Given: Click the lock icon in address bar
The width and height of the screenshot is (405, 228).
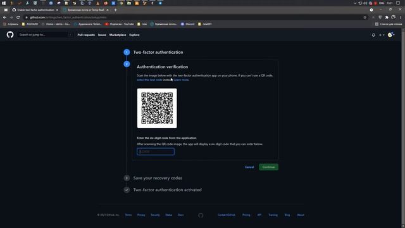Looking at the screenshot, I should pos(27,17).
